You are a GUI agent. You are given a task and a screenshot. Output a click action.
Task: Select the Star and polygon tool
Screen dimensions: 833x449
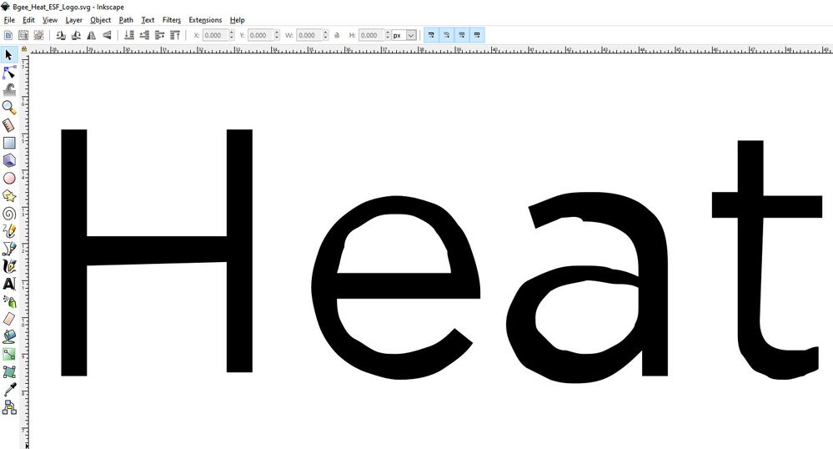click(9, 196)
